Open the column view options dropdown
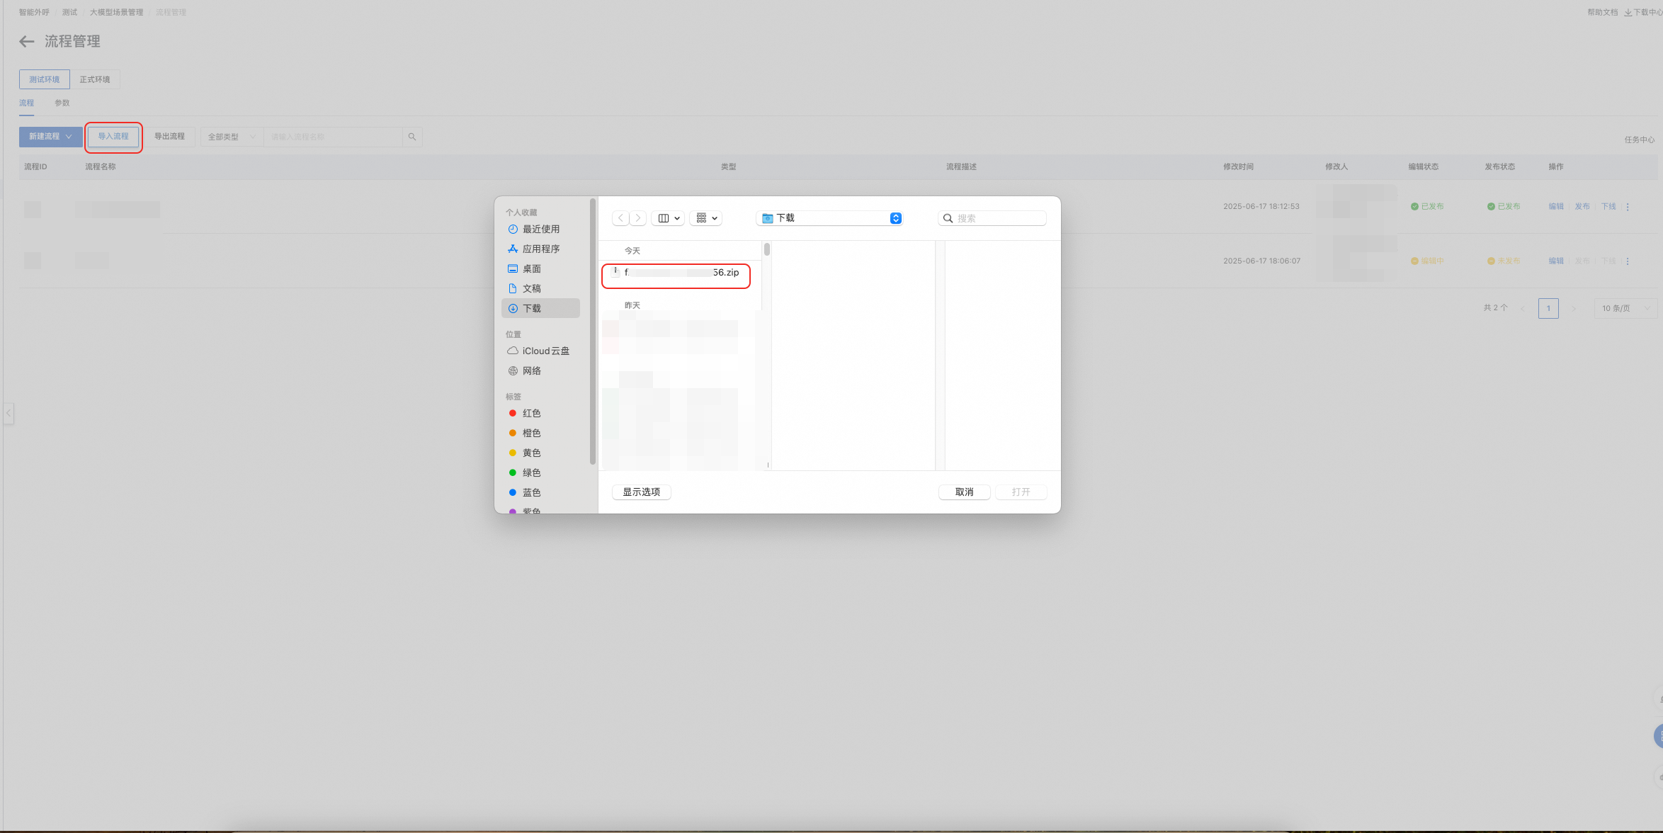The width and height of the screenshot is (1663, 833). point(668,218)
